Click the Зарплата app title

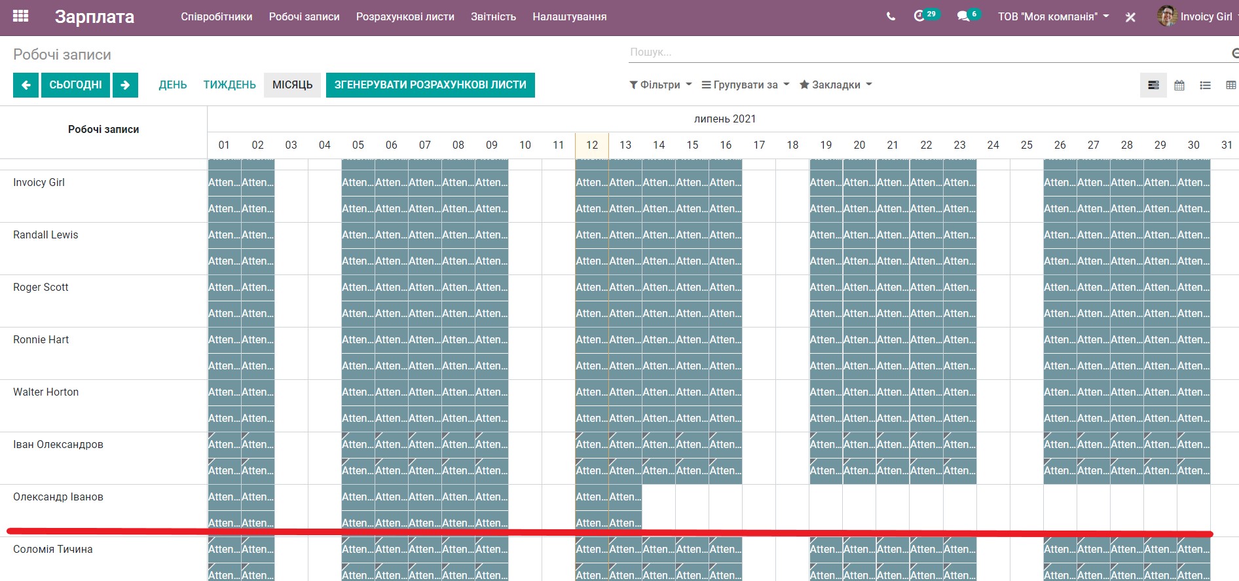[94, 17]
